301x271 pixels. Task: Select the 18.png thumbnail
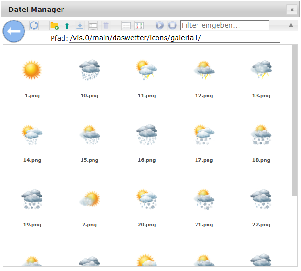pos(261,134)
